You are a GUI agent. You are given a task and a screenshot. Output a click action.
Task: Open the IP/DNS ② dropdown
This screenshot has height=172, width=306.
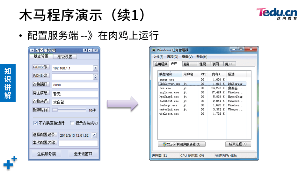tap(95, 77)
